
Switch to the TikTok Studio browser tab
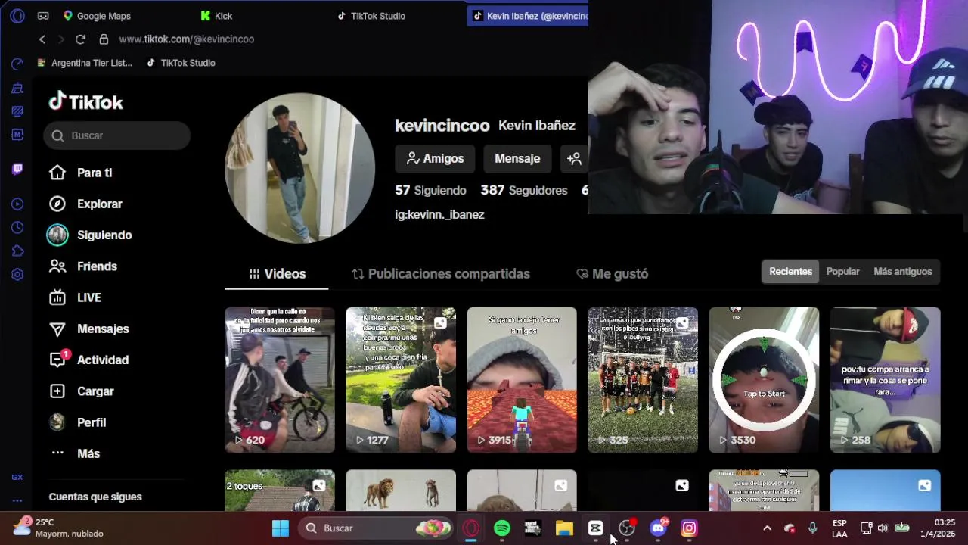pyautogui.click(x=371, y=16)
